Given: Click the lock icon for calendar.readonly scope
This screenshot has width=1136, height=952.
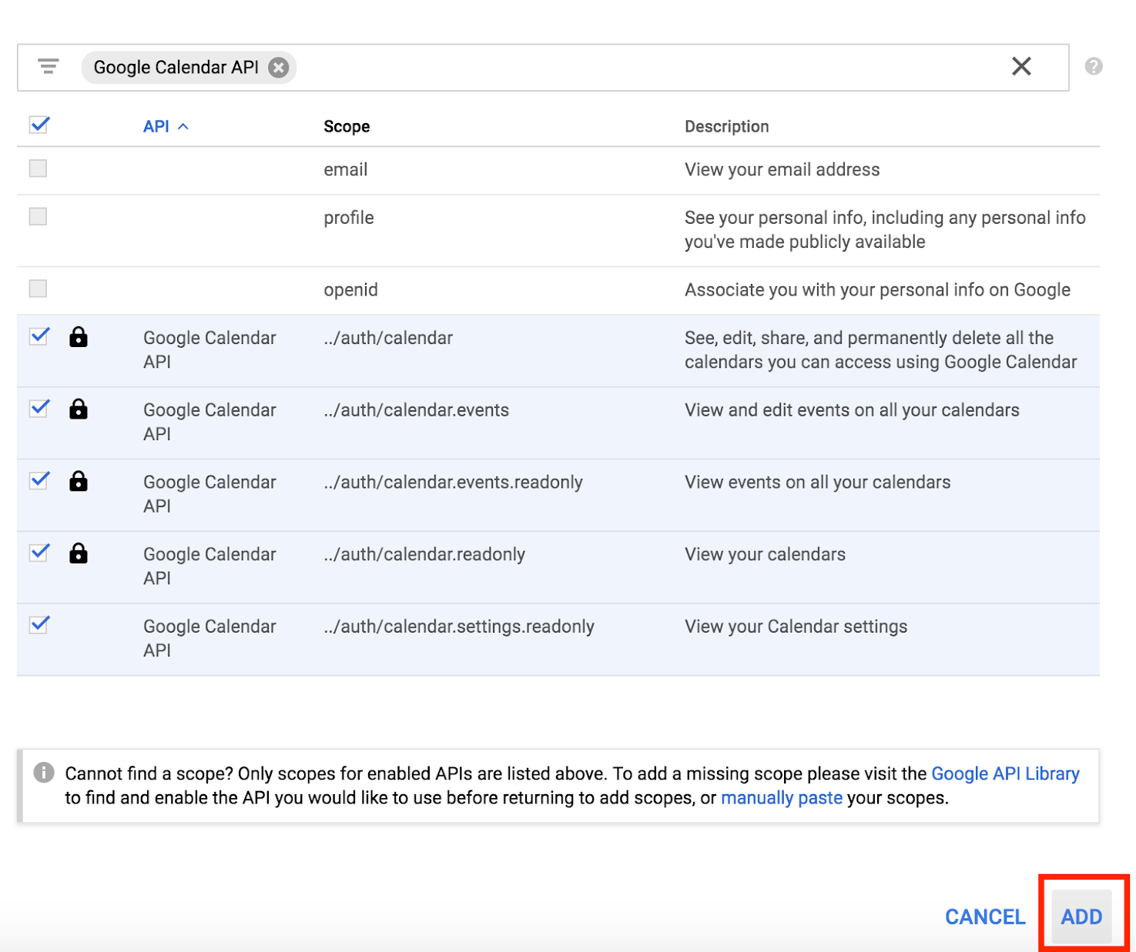Looking at the screenshot, I should [79, 554].
